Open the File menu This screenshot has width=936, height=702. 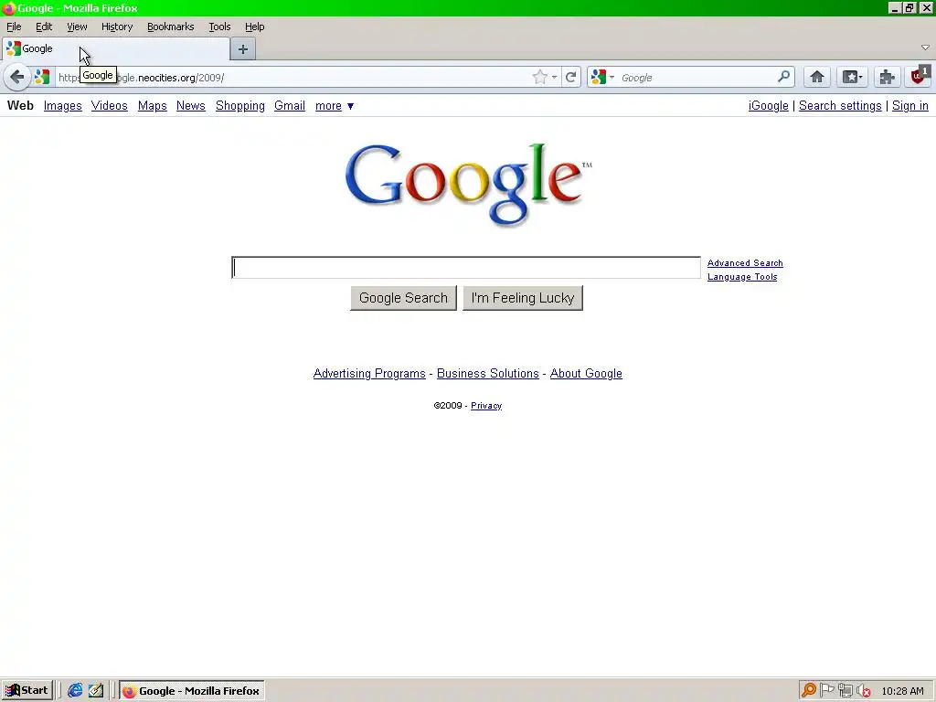tap(14, 27)
